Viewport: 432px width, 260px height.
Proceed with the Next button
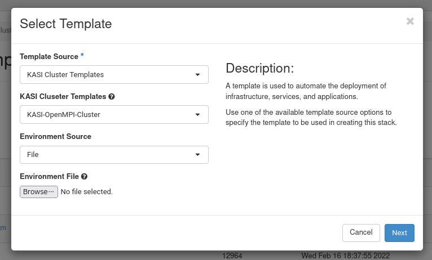(x=399, y=233)
